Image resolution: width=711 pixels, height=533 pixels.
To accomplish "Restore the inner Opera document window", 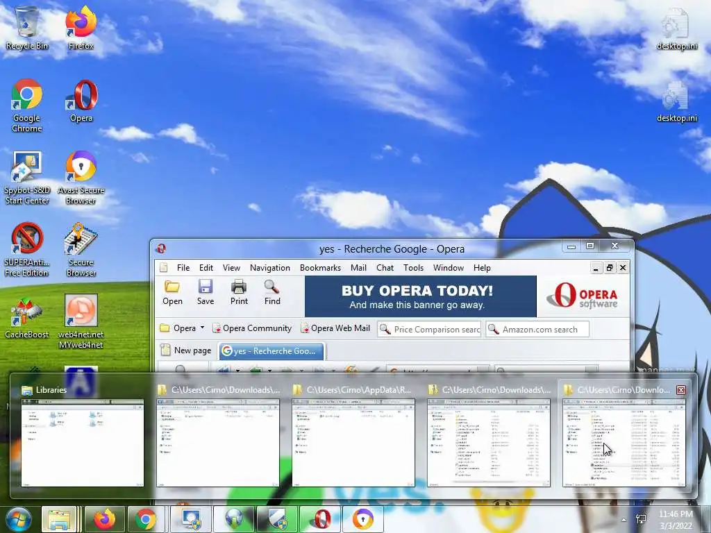I will [x=610, y=268].
